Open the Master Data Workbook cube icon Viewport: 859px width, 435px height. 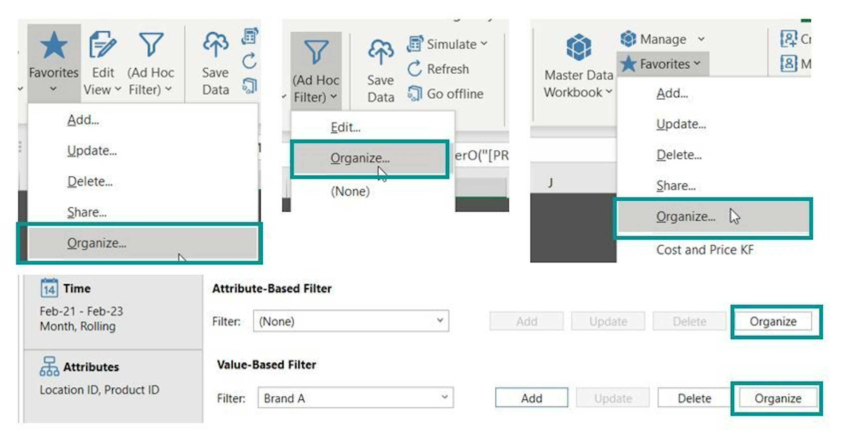pos(579,47)
